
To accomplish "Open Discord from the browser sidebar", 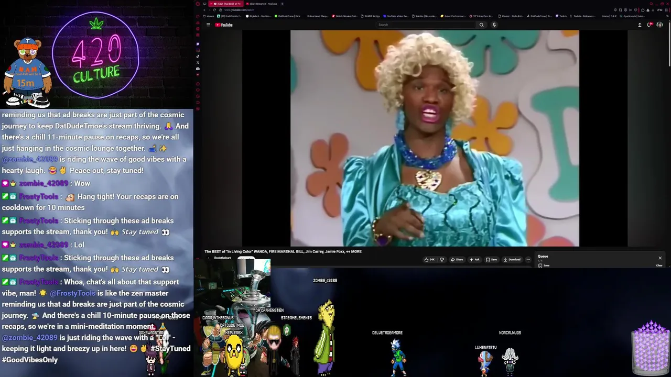I will [198, 69].
